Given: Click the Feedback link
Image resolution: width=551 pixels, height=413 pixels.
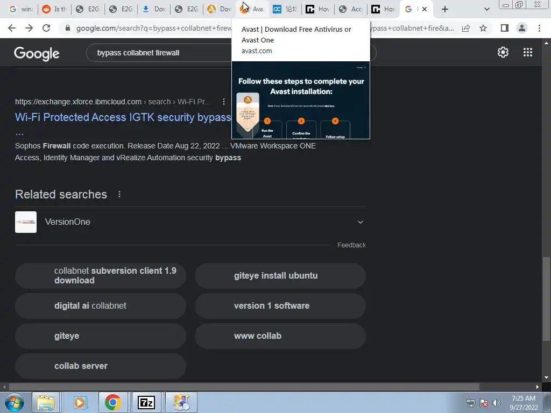Looking at the screenshot, I should point(351,245).
